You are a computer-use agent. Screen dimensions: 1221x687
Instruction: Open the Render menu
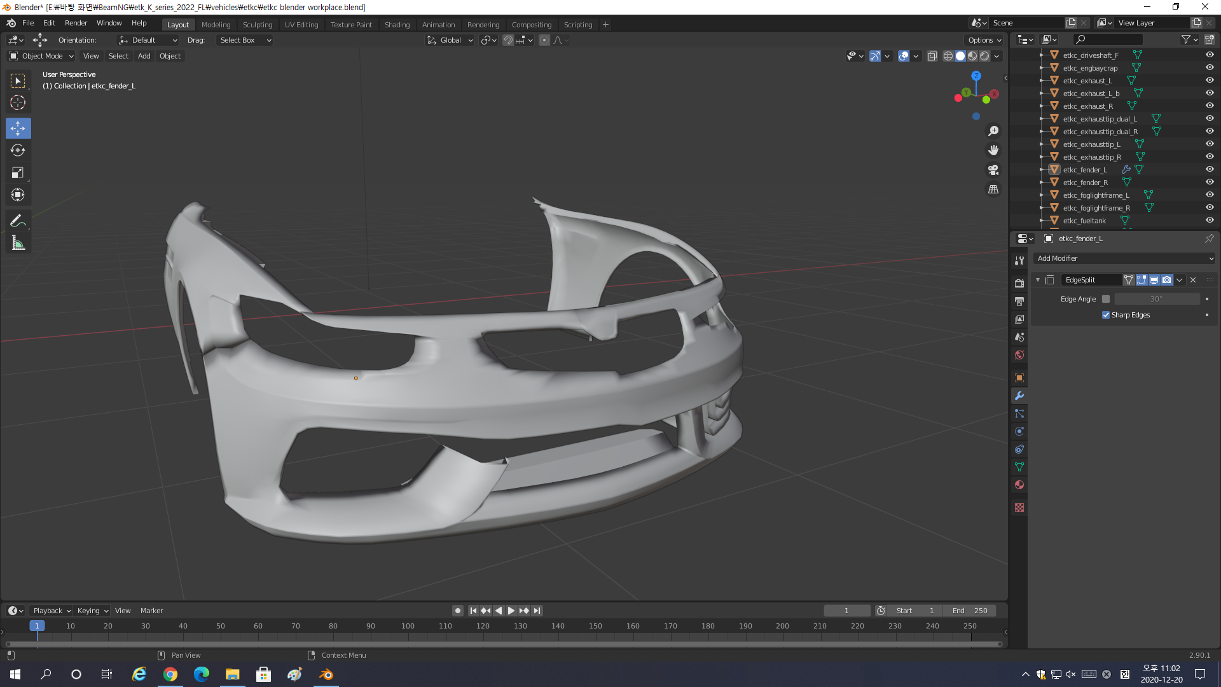(76, 23)
